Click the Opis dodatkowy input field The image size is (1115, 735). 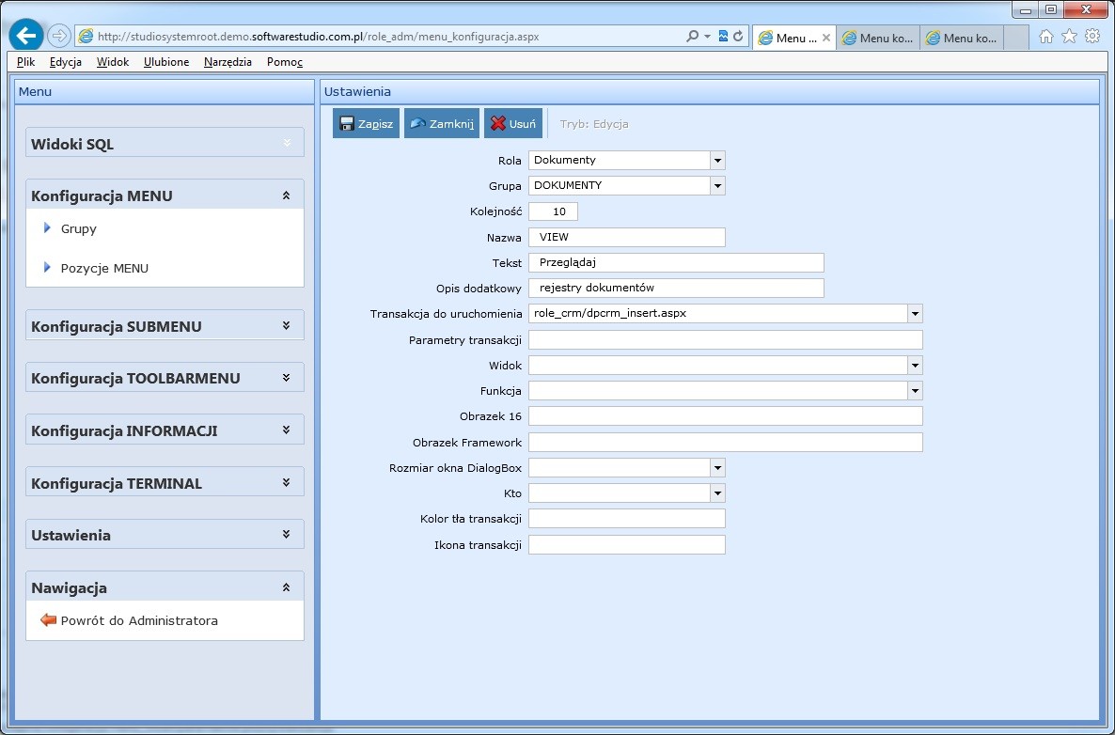(x=676, y=288)
